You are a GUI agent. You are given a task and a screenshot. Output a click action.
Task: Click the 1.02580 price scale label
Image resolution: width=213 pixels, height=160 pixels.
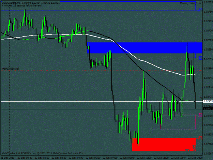click(208, 69)
